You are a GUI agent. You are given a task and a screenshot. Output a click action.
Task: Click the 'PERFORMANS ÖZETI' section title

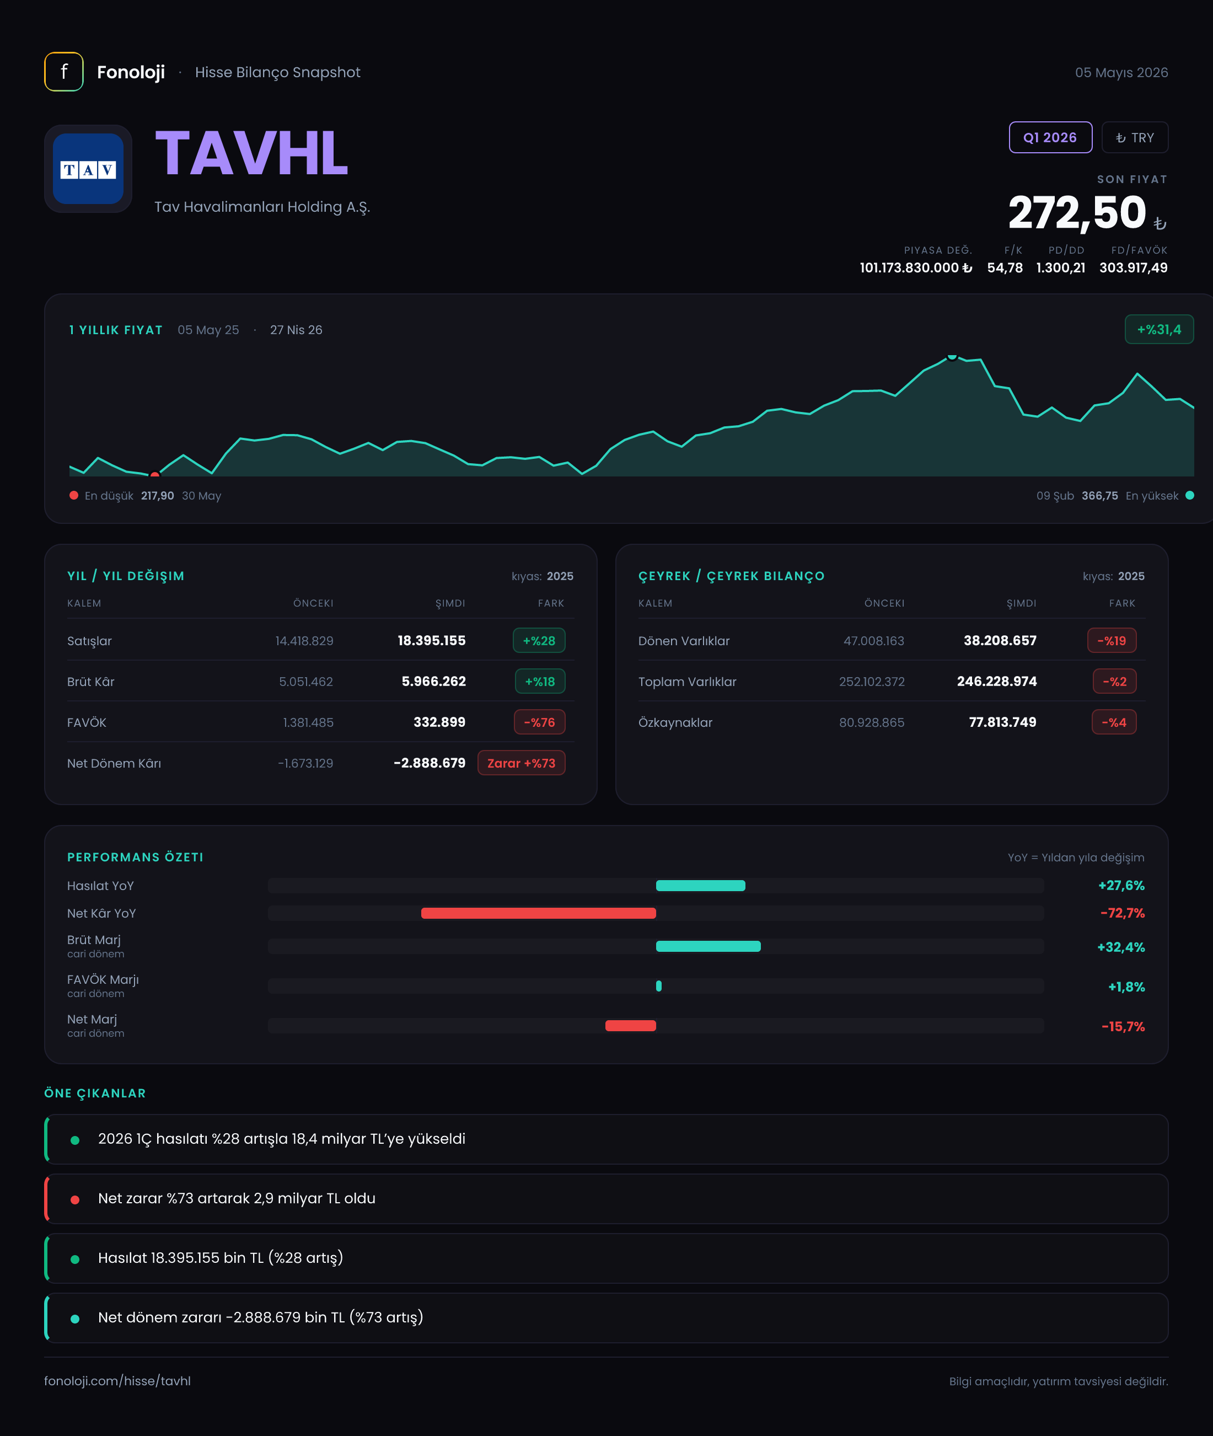(x=135, y=857)
